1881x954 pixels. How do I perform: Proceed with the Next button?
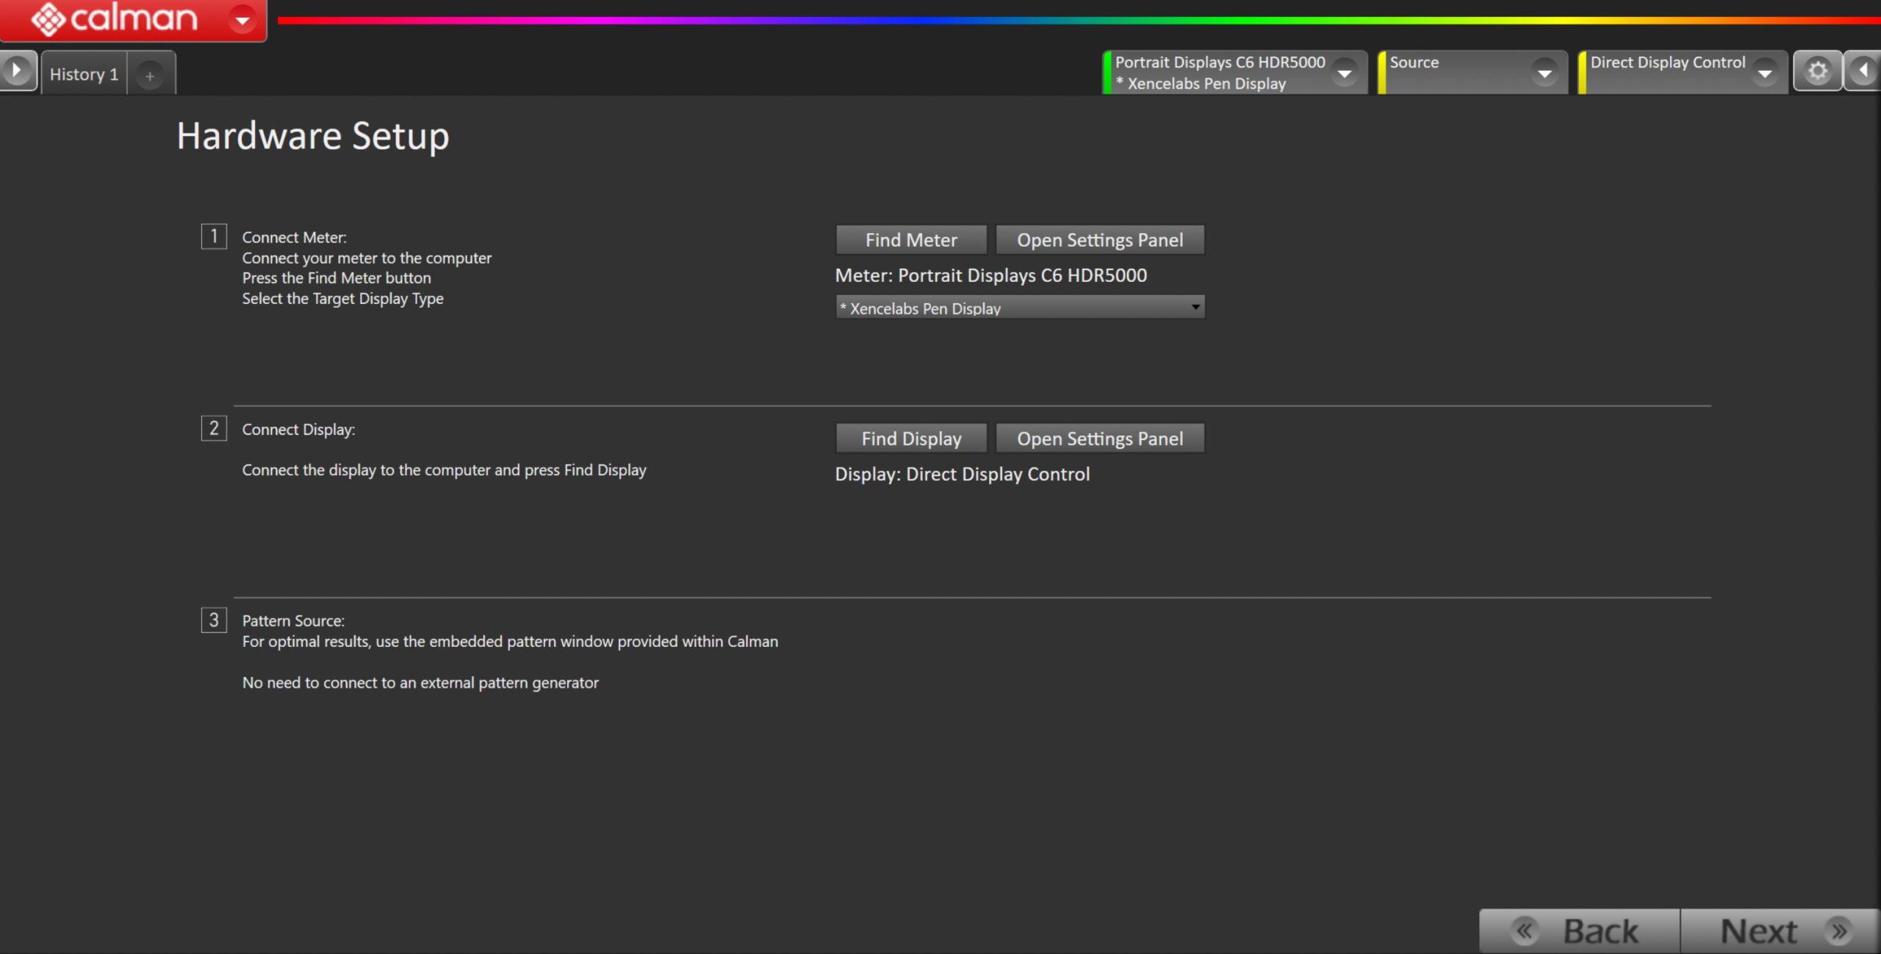(1780, 930)
